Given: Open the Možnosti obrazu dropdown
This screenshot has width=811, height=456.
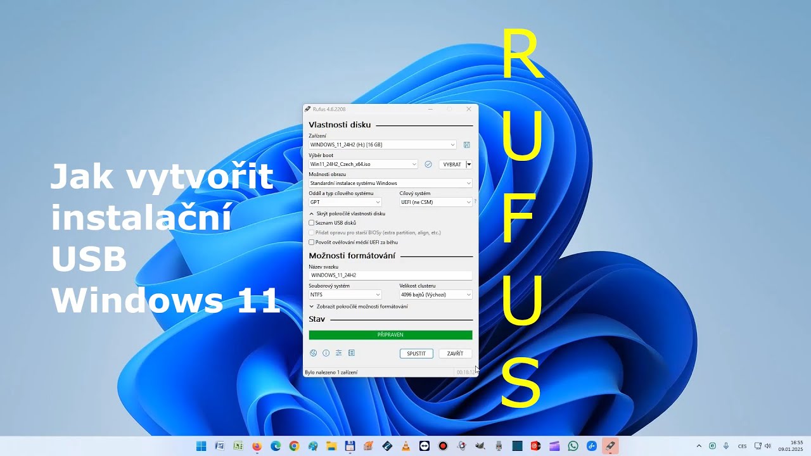Looking at the screenshot, I should pos(390,183).
